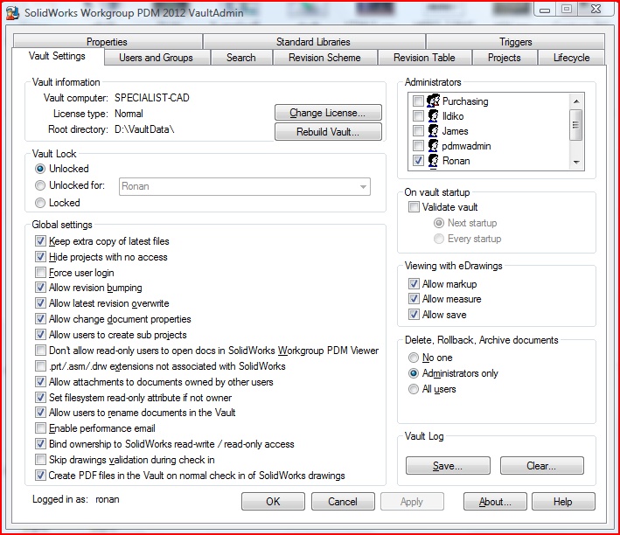Open the About dialog

pos(495,502)
